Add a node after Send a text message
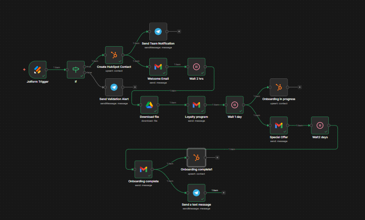Screen dimensions: 365x220 tap(223, 193)
